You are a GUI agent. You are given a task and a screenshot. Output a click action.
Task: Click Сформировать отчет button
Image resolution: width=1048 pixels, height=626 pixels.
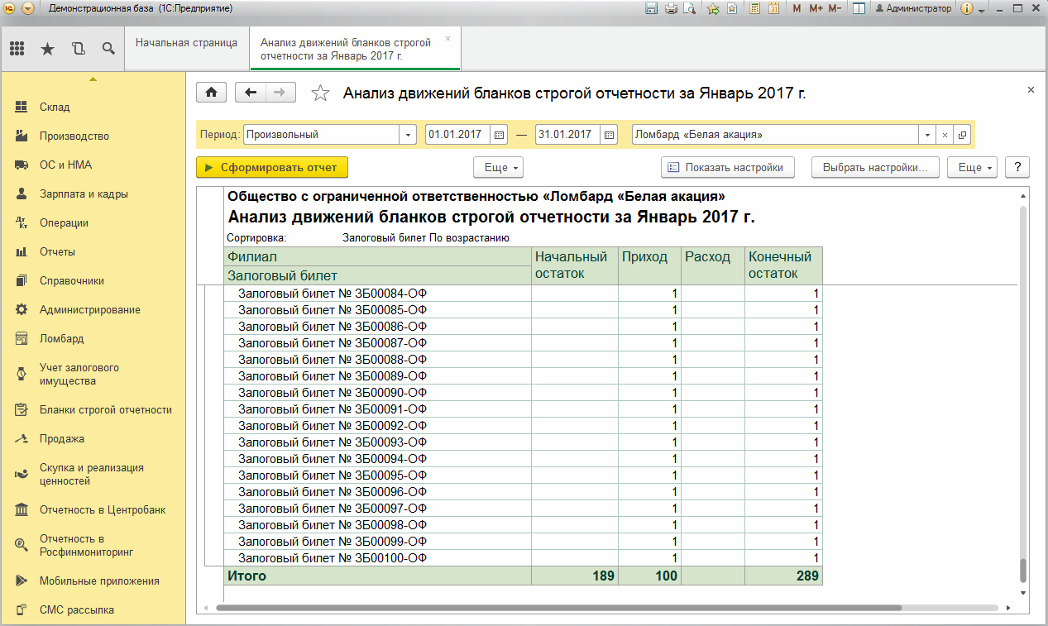pos(272,167)
